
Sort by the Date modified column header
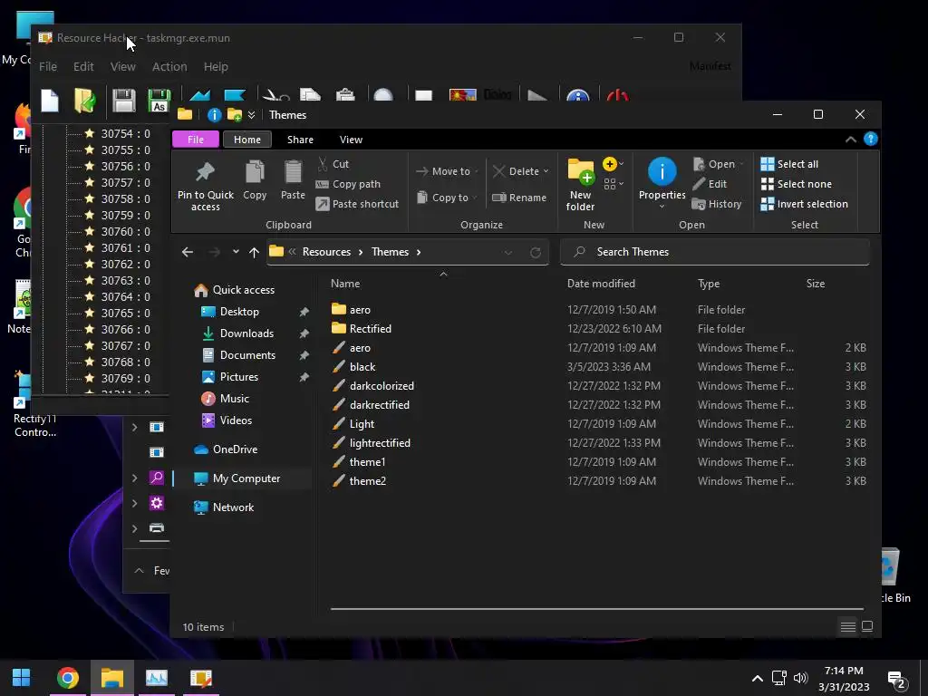(602, 284)
